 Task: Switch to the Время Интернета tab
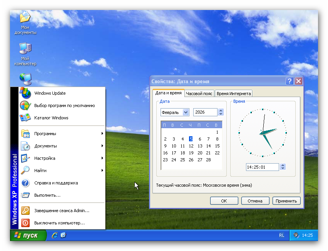click(x=233, y=94)
